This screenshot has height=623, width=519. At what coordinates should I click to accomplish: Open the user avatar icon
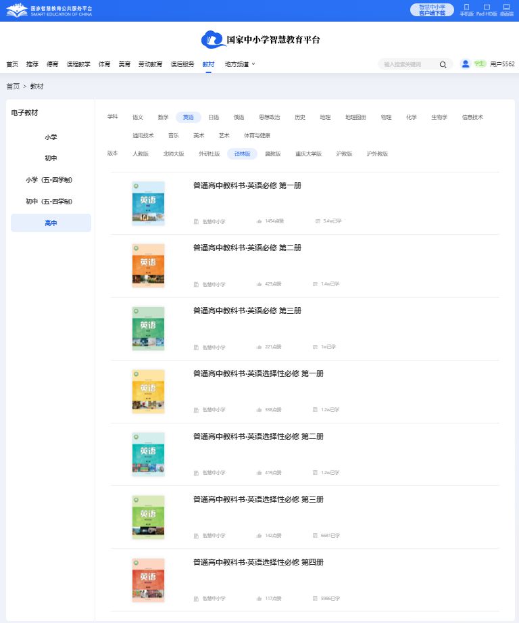click(465, 64)
